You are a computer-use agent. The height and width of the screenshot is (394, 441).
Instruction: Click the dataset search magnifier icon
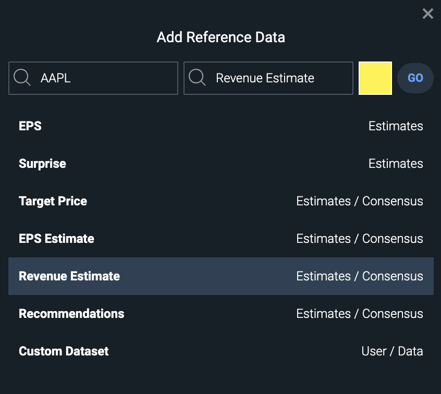[x=197, y=78]
